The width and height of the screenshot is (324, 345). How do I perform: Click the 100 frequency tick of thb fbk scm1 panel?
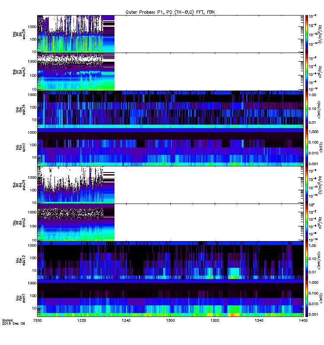click(x=33, y=145)
